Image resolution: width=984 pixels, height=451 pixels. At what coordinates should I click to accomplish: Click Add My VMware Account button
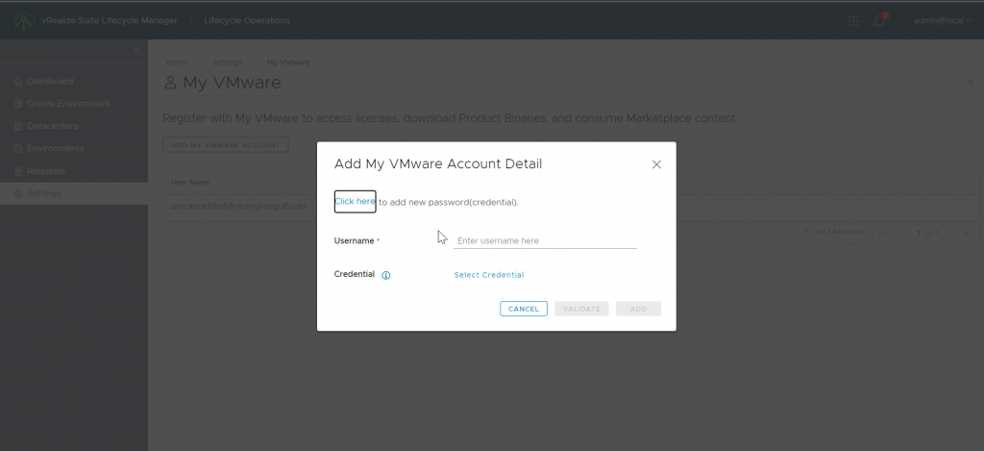pos(225,145)
